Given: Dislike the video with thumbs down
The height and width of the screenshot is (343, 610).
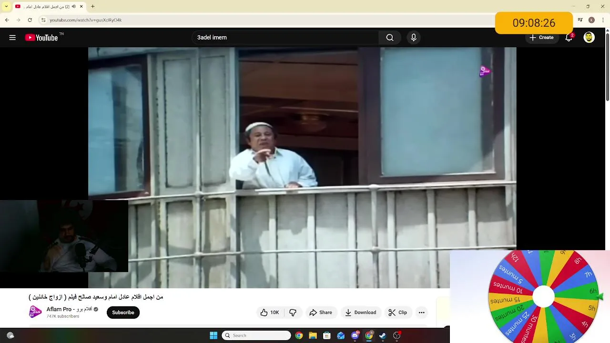Looking at the screenshot, I should pos(293,313).
